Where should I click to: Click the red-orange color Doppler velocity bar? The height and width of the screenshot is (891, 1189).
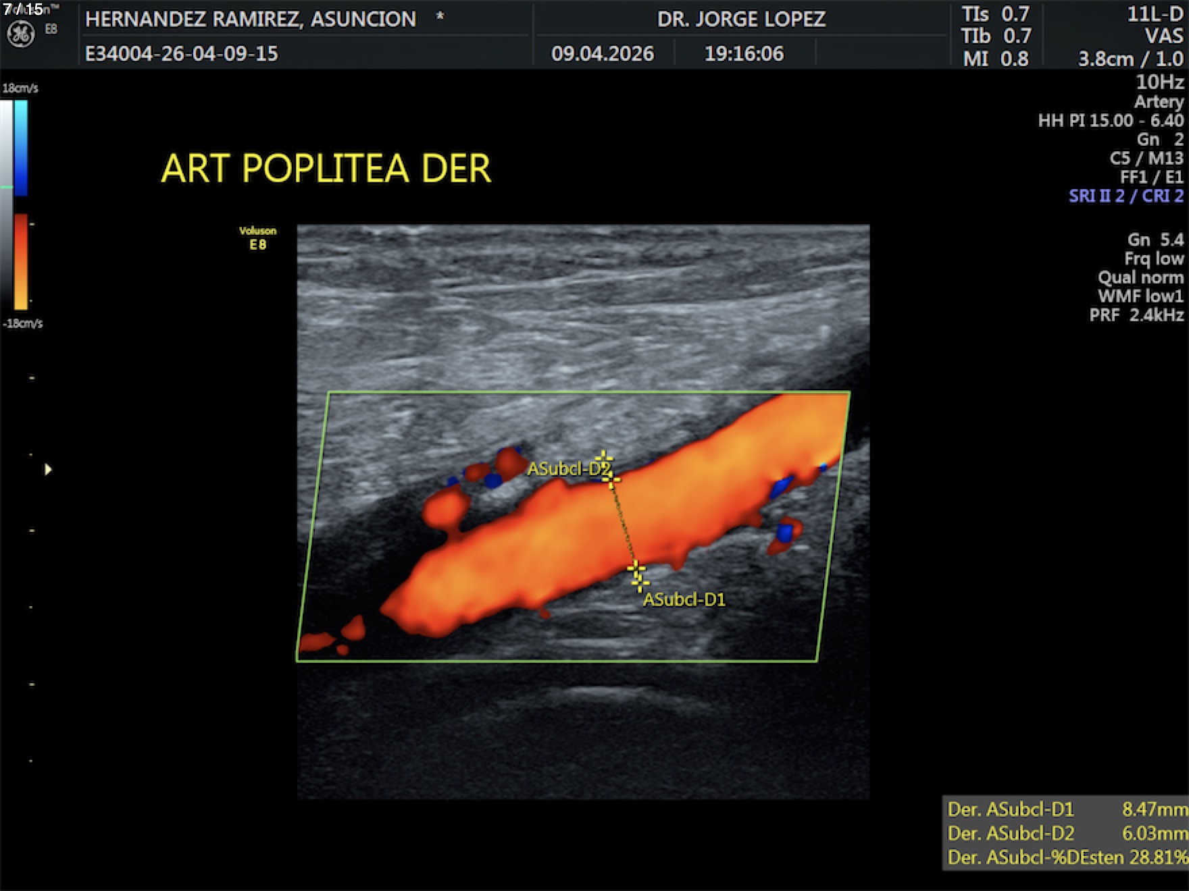pyautogui.click(x=21, y=261)
